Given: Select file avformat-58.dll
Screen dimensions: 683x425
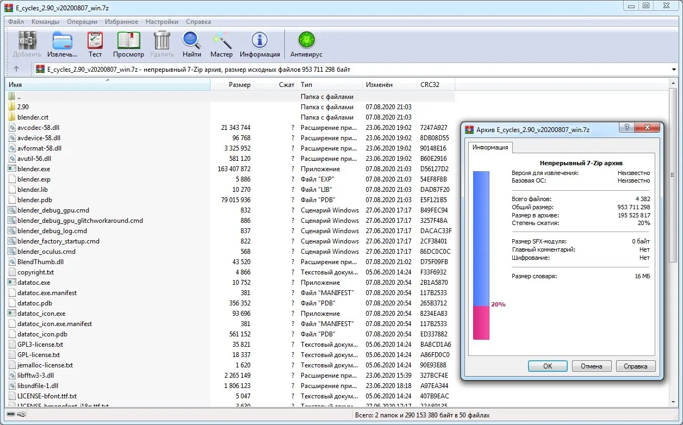Looking at the screenshot, I should 39,148.
